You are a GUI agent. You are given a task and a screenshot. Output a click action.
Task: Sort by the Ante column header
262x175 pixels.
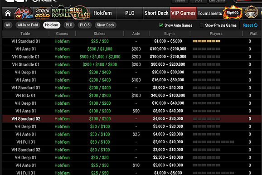[136, 34]
